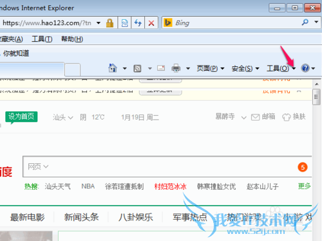Open the 汕头天气 hot search link

[57, 186]
